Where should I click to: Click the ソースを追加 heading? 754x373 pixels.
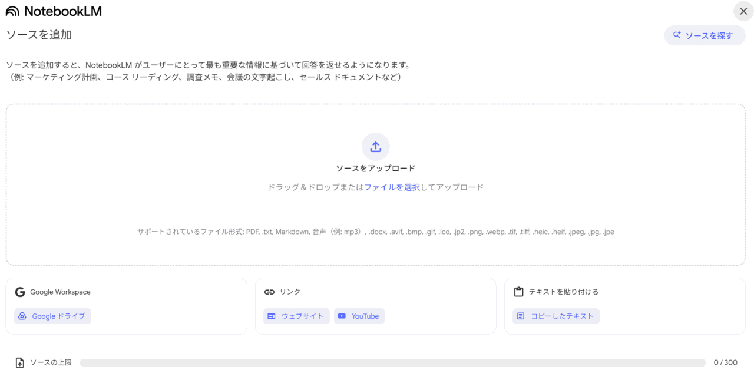[x=39, y=35]
